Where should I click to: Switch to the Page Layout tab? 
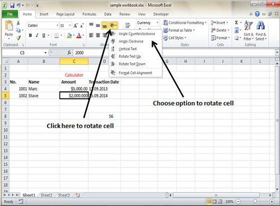(65, 14)
